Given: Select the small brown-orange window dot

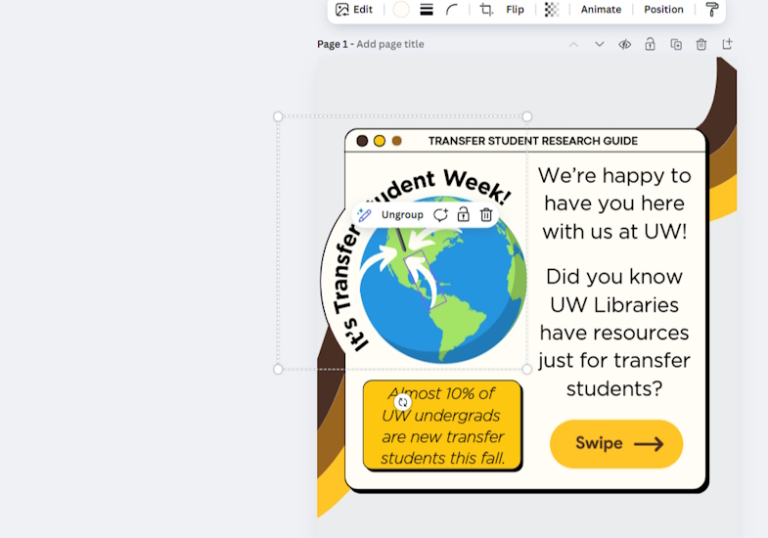Looking at the screenshot, I should (397, 141).
